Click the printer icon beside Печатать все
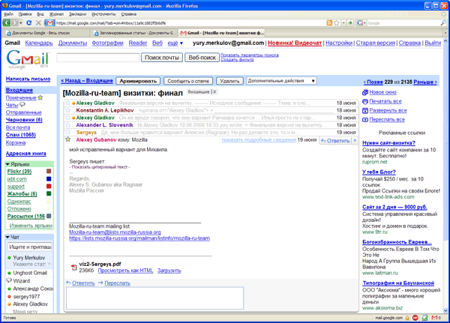 click(x=365, y=101)
